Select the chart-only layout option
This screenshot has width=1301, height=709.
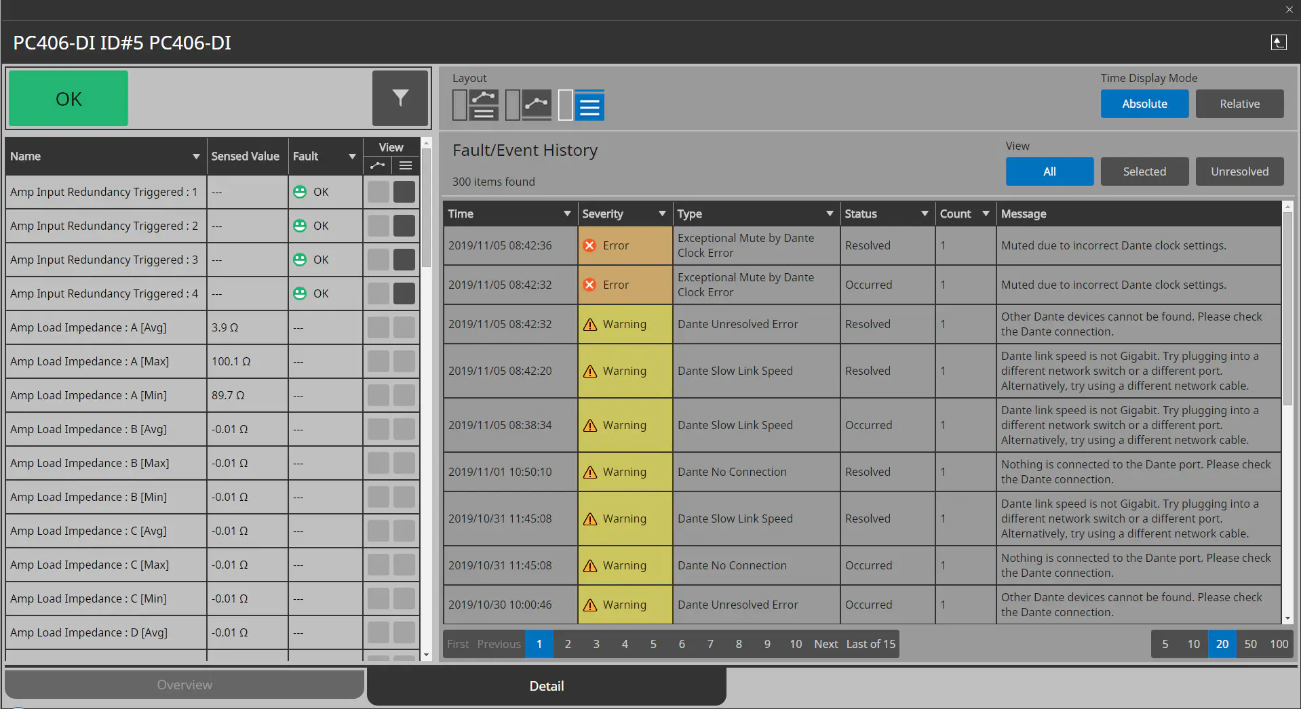pos(528,105)
